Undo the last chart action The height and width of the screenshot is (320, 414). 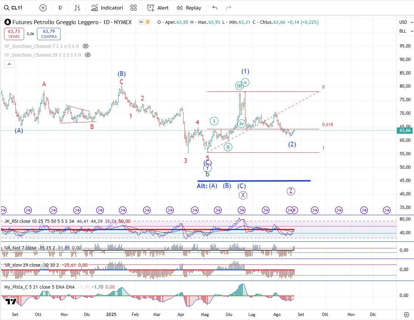pyautogui.click(x=215, y=8)
